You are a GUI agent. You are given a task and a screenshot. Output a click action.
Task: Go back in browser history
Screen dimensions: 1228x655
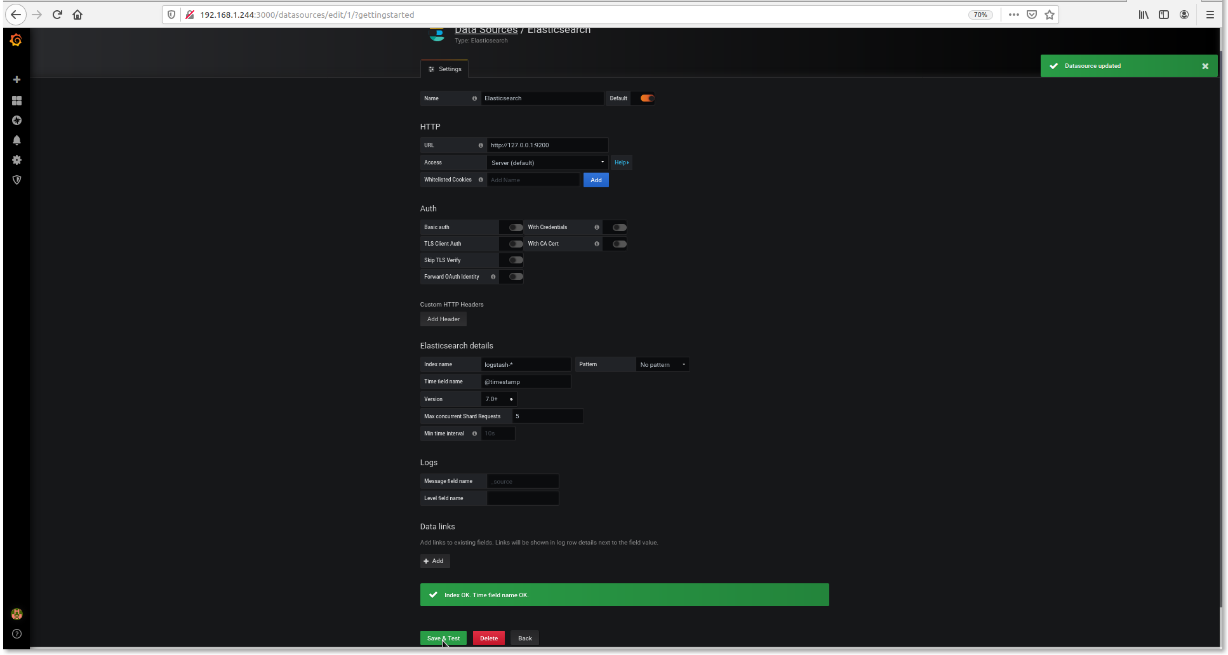16,15
